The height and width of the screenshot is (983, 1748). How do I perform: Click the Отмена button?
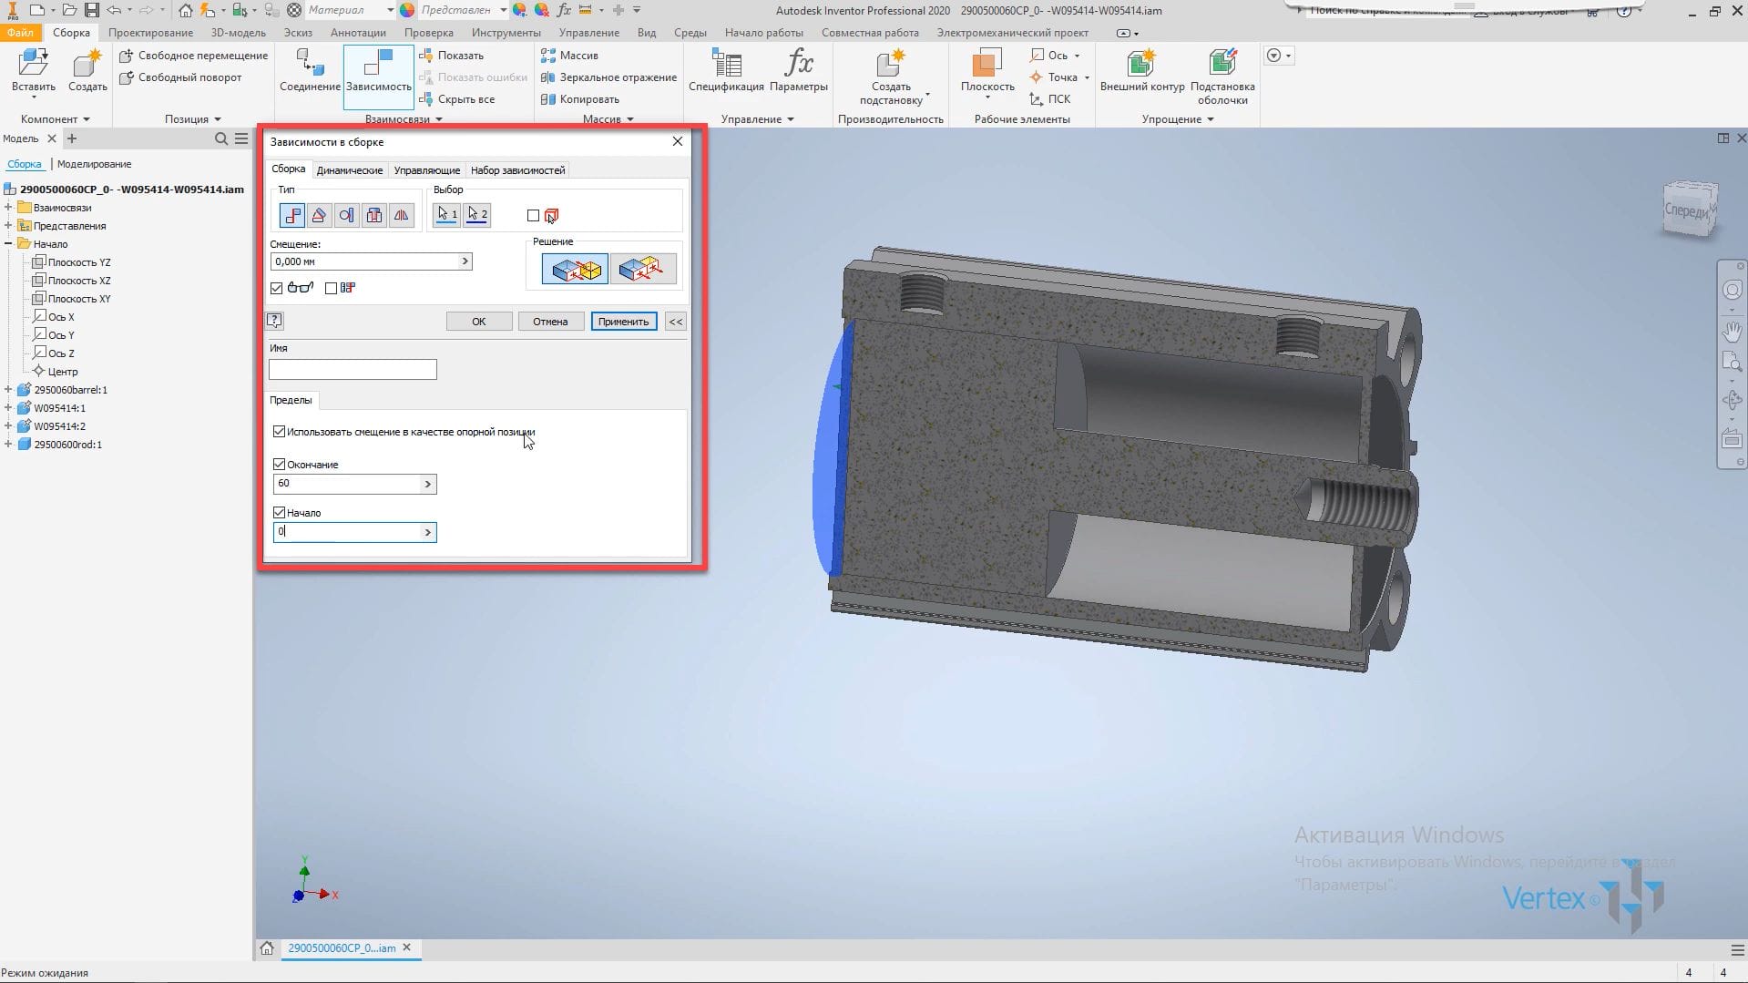coord(550,322)
